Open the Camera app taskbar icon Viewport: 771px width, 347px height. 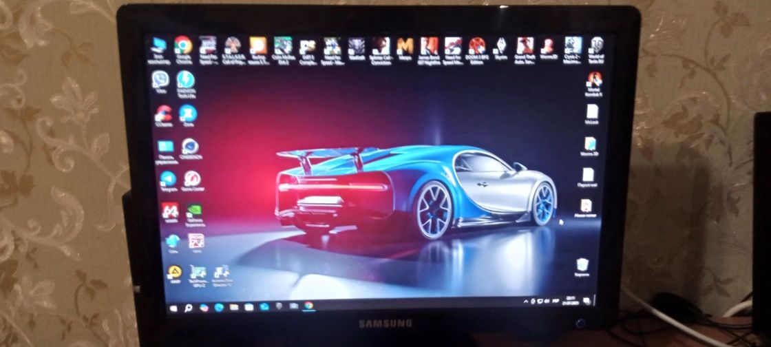(293, 306)
